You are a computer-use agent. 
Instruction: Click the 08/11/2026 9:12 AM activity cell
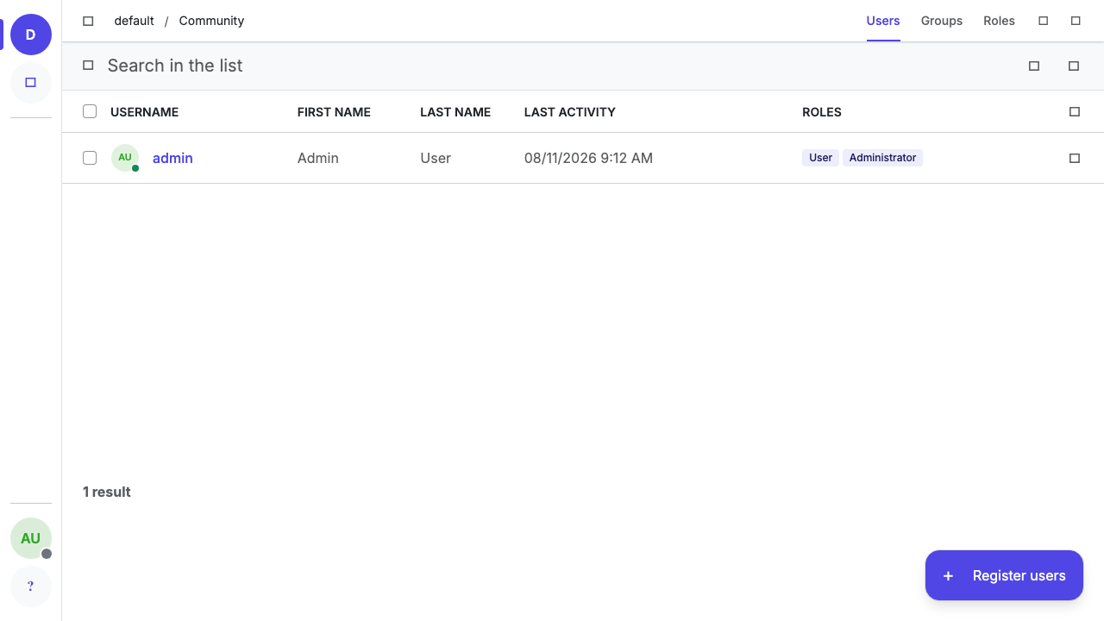tap(588, 158)
